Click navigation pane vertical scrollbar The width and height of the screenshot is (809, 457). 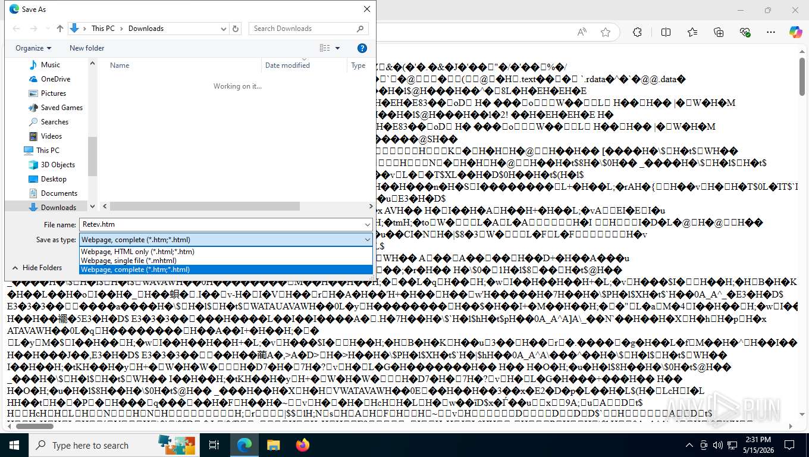tap(92, 156)
